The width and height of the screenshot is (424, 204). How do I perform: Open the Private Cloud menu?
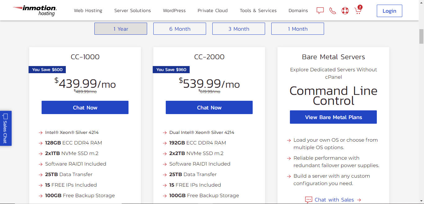(213, 11)
